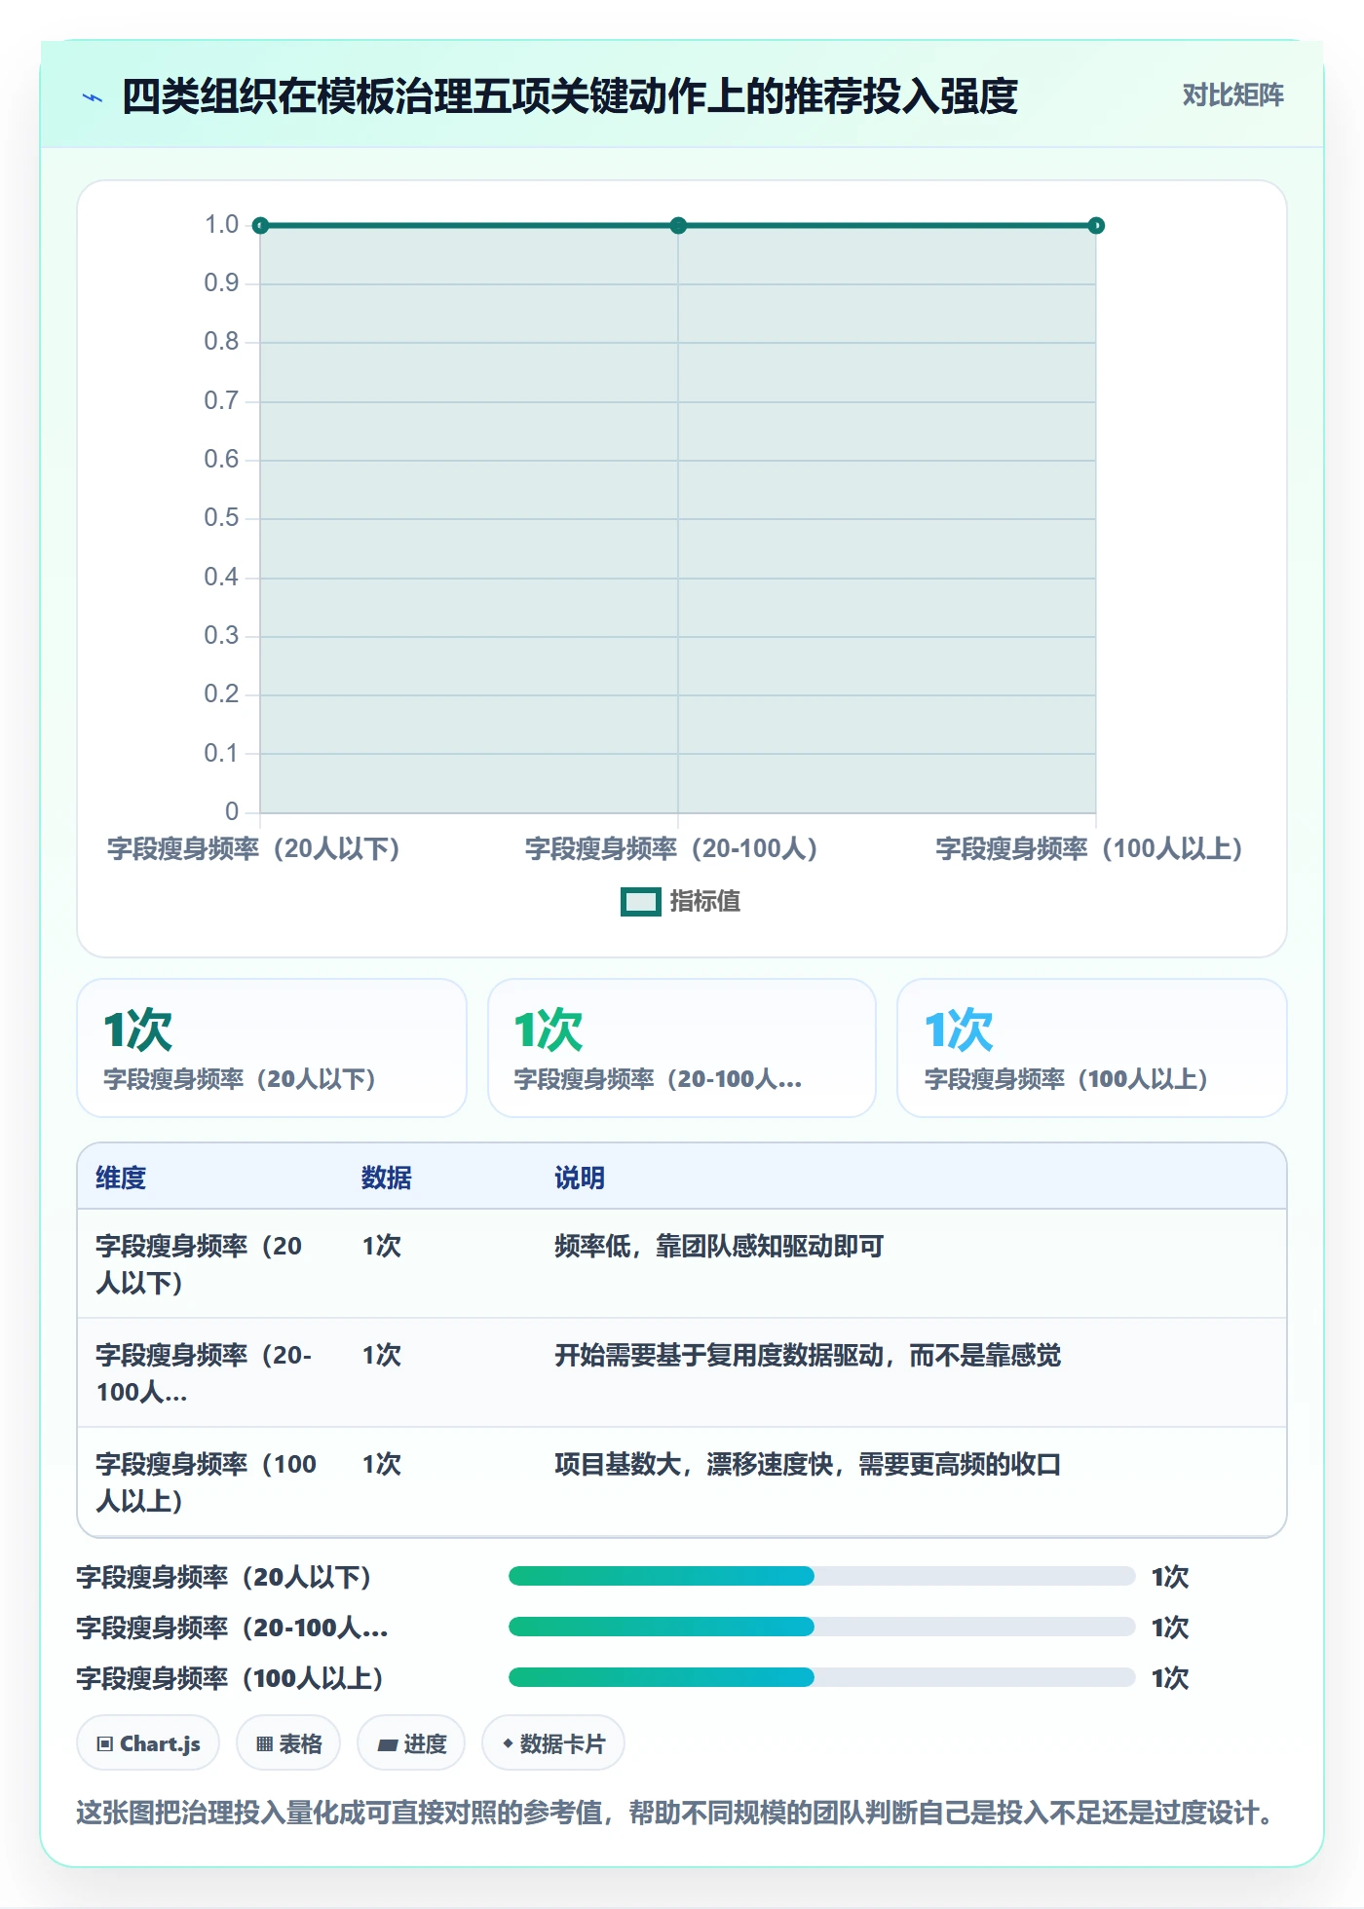Click the 指标值 legend label text
This screenshot has width=1364, height=1909.
[x=705, y=902]
